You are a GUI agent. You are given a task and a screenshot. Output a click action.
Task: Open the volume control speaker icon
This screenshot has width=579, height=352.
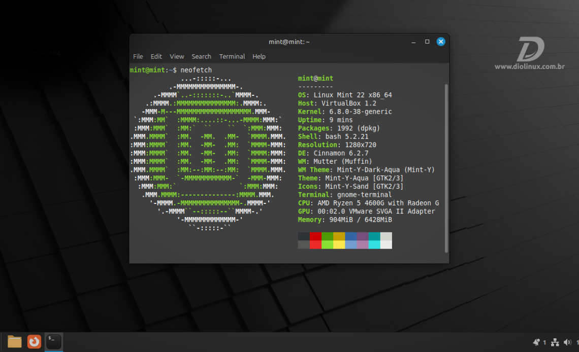(x=566, y=342)
